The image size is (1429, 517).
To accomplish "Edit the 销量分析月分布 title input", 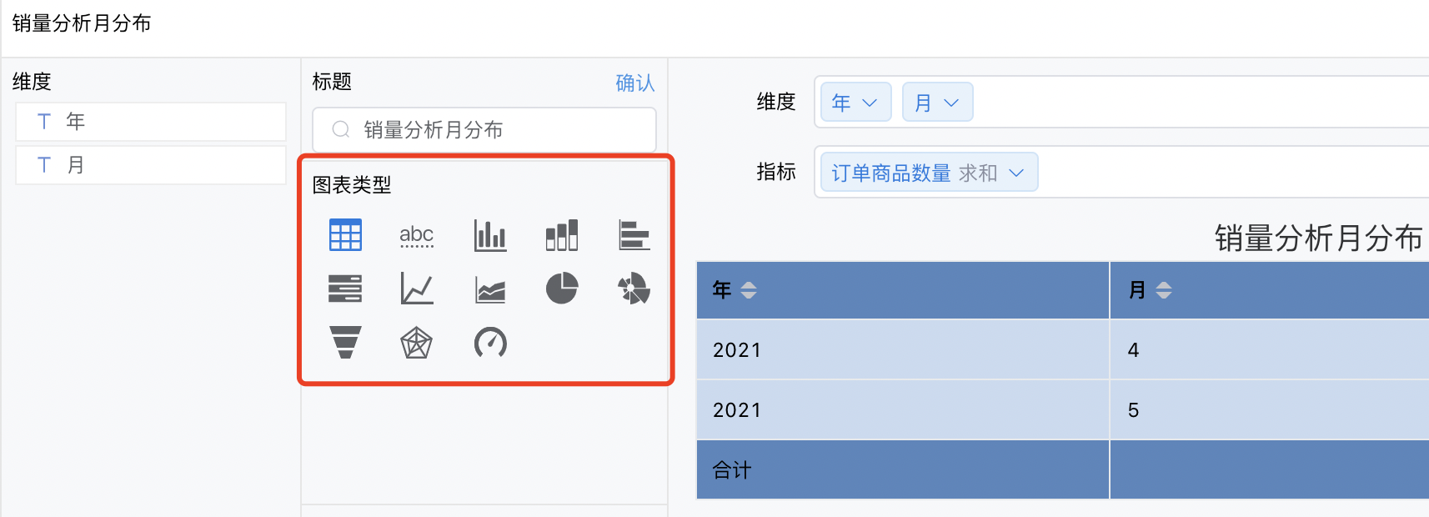I will [x=484, y=130].
